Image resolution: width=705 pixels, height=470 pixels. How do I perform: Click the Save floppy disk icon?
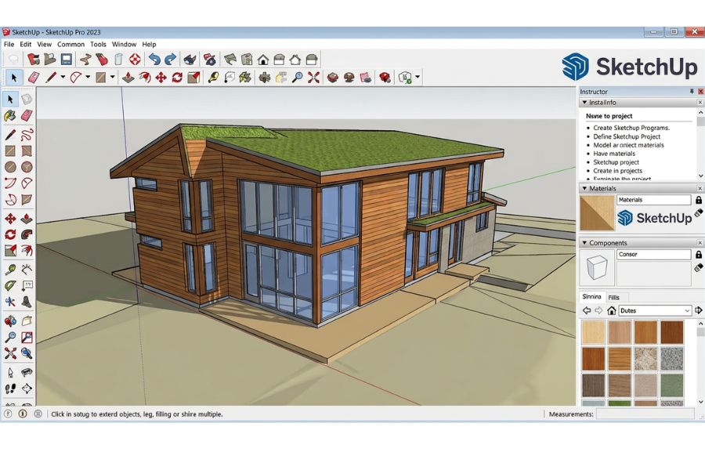point(67,60)
